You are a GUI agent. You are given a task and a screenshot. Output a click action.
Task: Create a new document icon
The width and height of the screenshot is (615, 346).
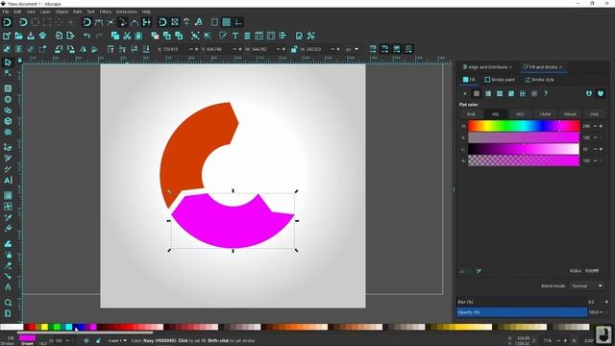[x=7, y=36]
